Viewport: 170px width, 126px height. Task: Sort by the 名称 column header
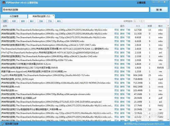[x=5, y=26]
